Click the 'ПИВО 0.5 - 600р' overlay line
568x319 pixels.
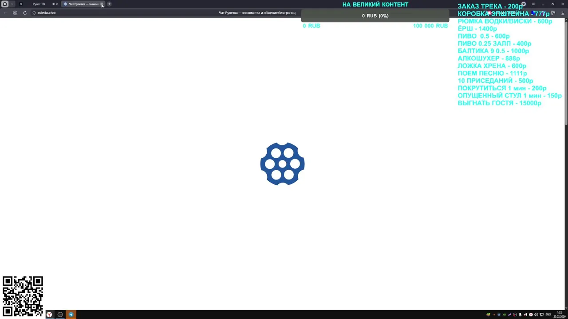[484, 36]
